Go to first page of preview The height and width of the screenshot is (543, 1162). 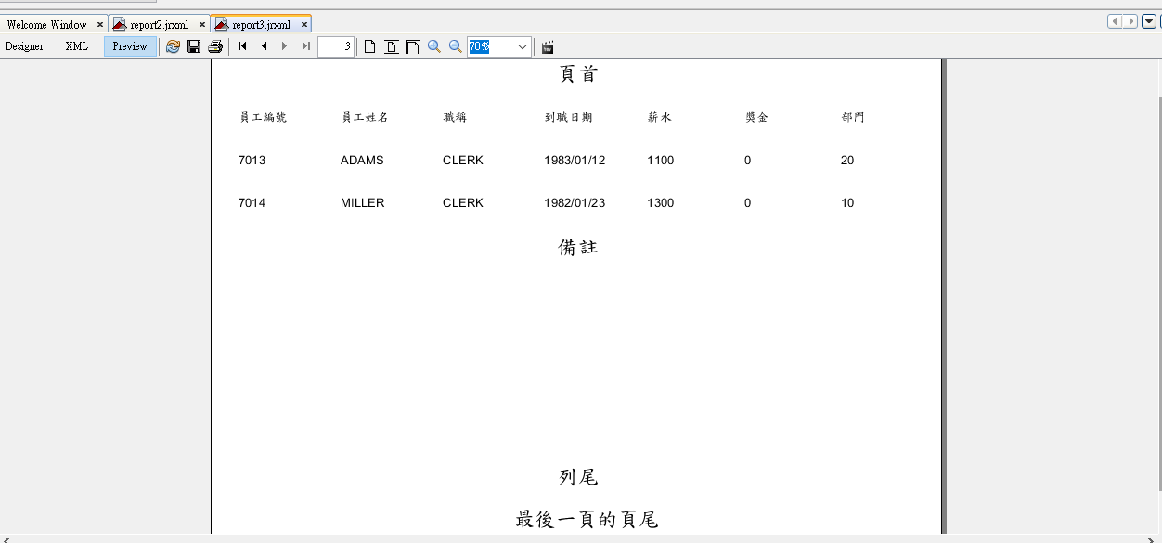(x=242, y=46)
